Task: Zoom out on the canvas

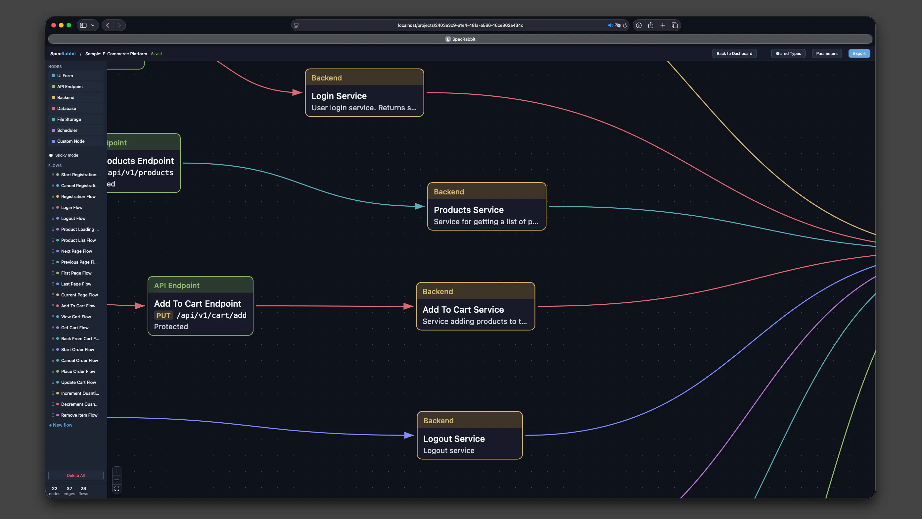Action: coord(117,480)
